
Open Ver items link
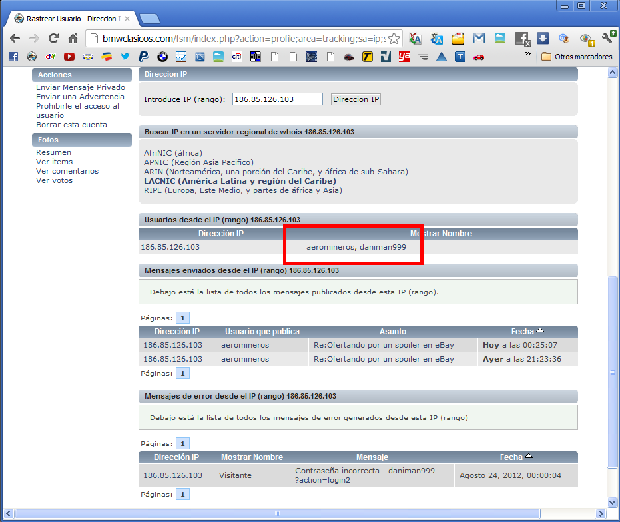pyautogui.click(x=55, y=162)
